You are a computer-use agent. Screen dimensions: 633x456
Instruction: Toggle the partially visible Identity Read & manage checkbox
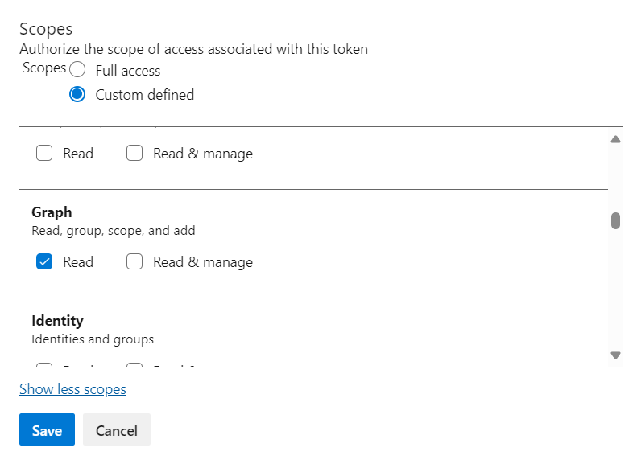tap(134, 366)
